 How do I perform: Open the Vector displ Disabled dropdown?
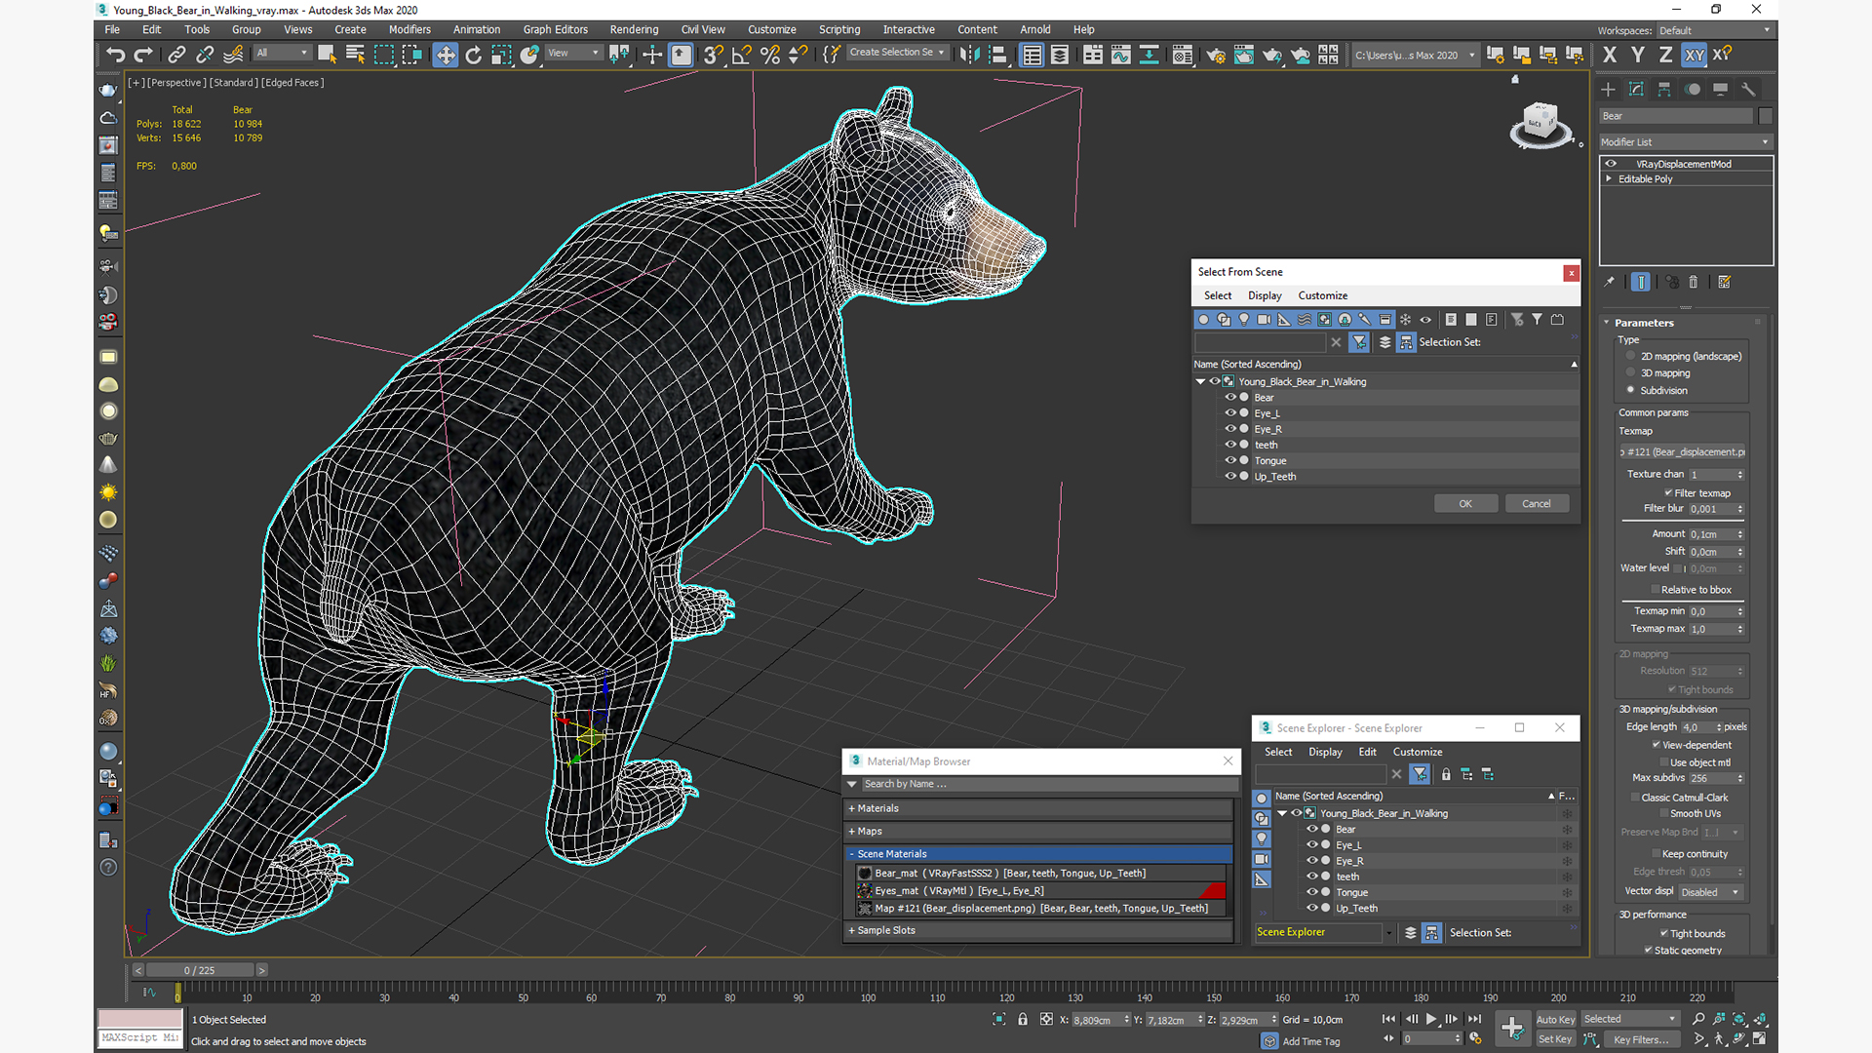tap(1709, 891)
